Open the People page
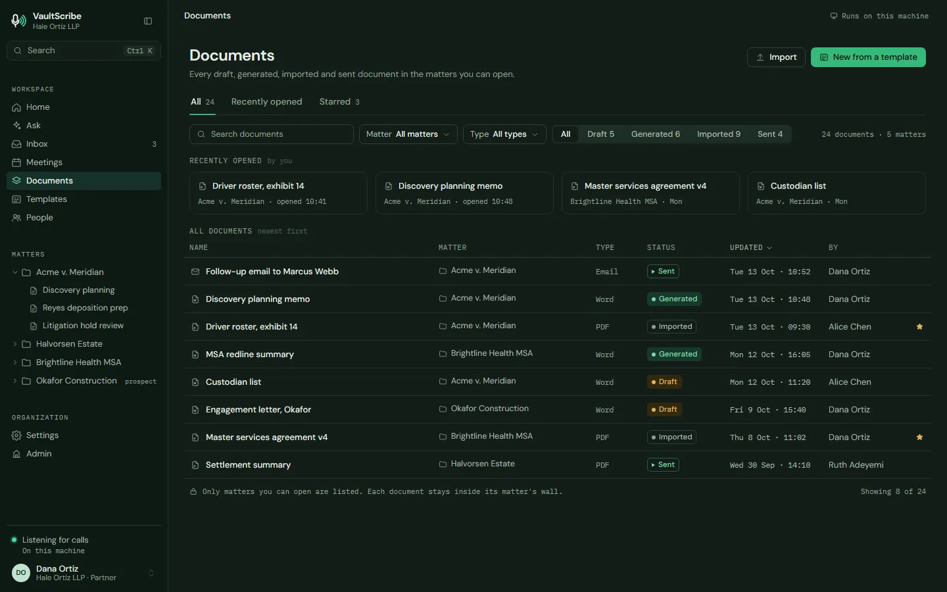Image resolution: width=947 pixels, height=592 pixels. [84, 218]
